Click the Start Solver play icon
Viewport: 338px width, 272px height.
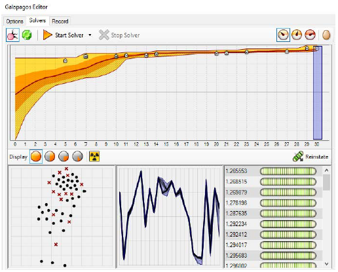click(x=47, y=35)
